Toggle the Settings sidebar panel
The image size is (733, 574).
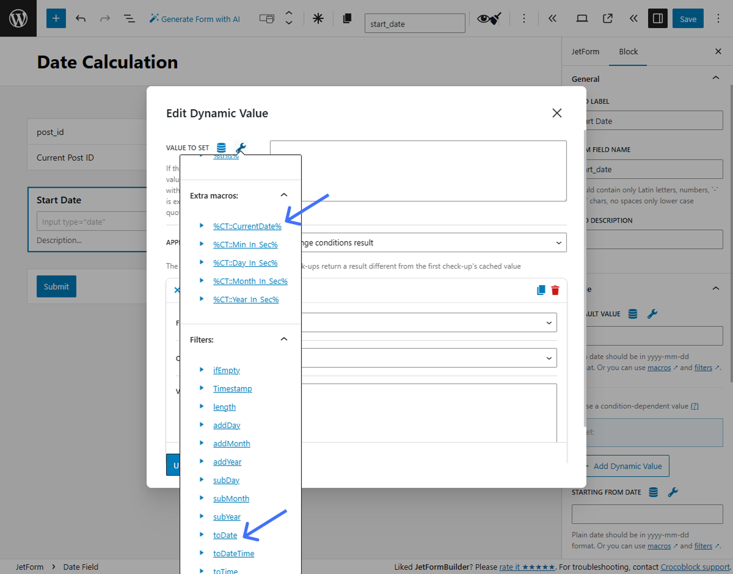click(657, 18)
